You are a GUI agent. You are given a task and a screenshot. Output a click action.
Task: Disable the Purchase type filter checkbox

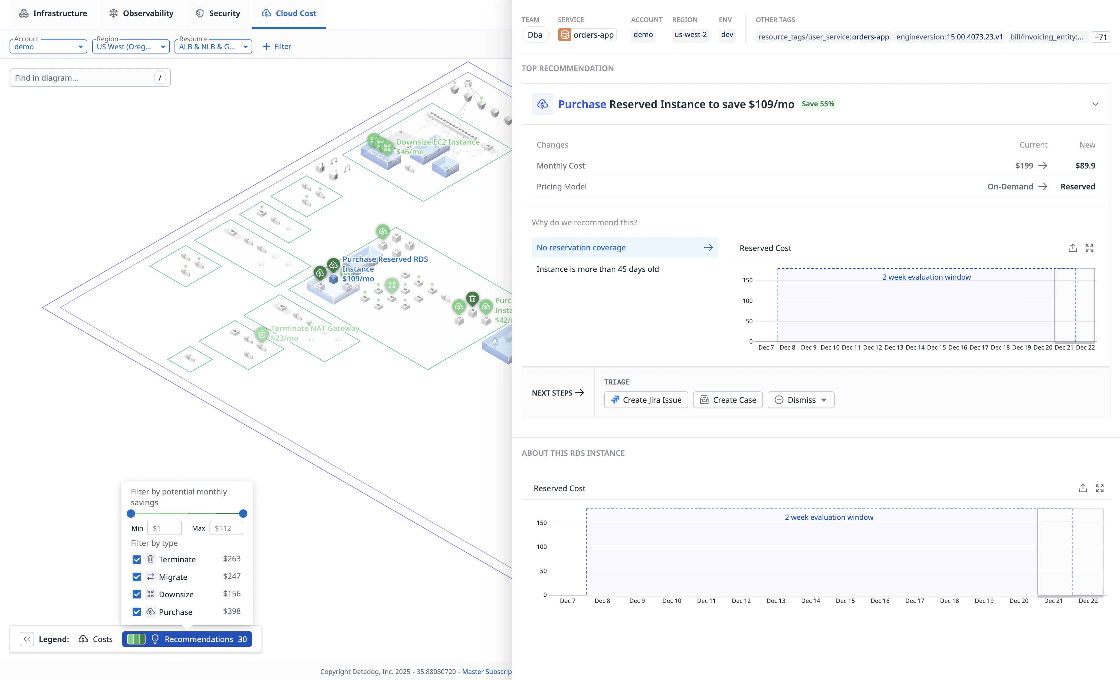point(137,612)
